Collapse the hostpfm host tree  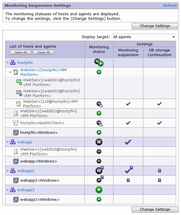[7, 63]
